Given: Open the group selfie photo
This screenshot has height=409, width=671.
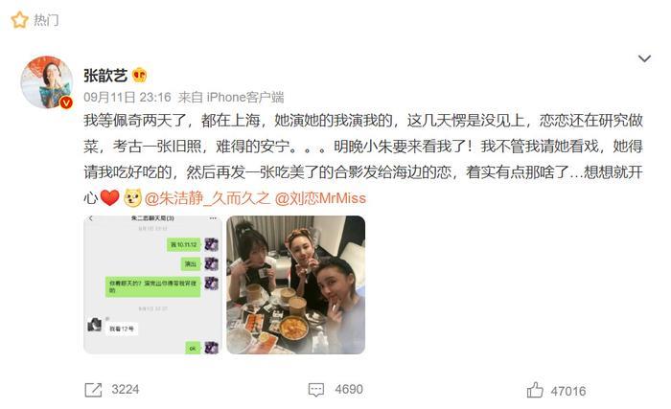Looking at the screenshot, I should [295, 284].
